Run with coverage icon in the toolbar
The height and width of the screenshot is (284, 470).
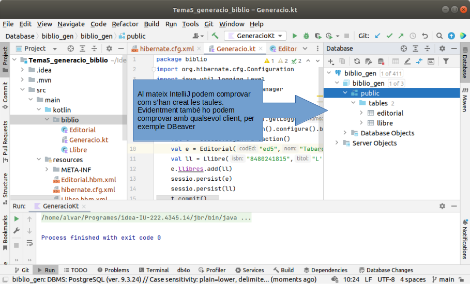tap(318, 36)
